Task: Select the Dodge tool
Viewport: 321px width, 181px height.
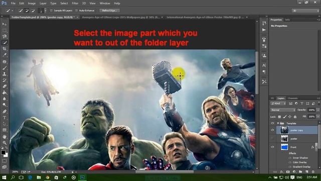Action: pyautogui.click(x=5, y=105)
